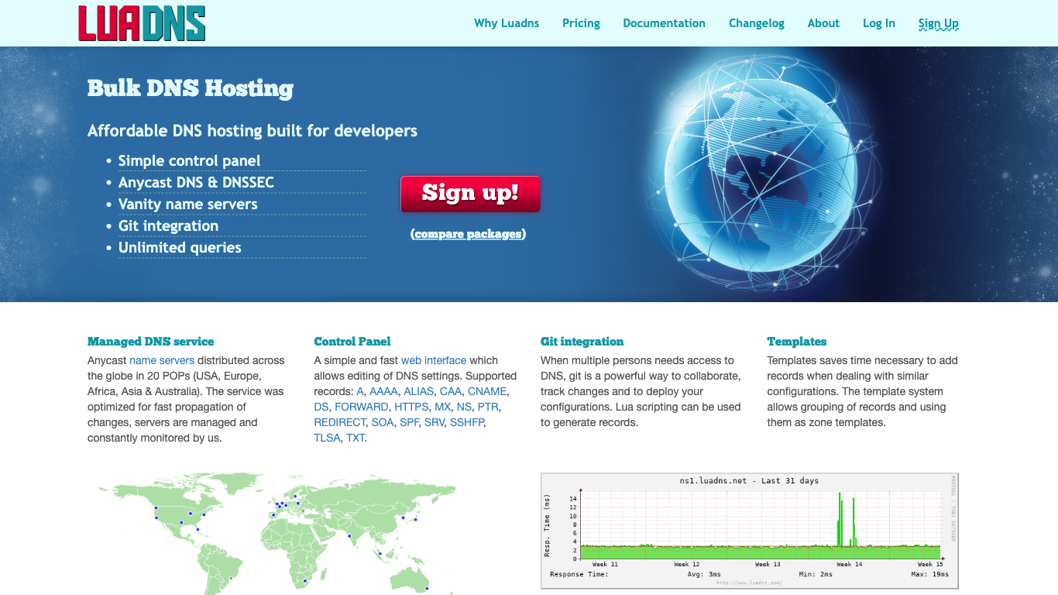This screenshot has height=595, width=1058.
Task: Select the MX record link
Action: click(442, 407)
